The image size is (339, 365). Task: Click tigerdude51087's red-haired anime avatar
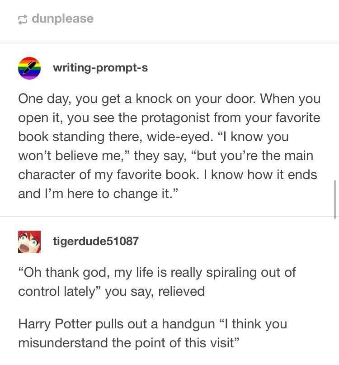point(29,242)
